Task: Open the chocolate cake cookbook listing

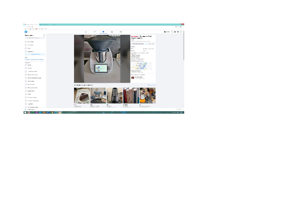Action: click(x=82, y=95)
